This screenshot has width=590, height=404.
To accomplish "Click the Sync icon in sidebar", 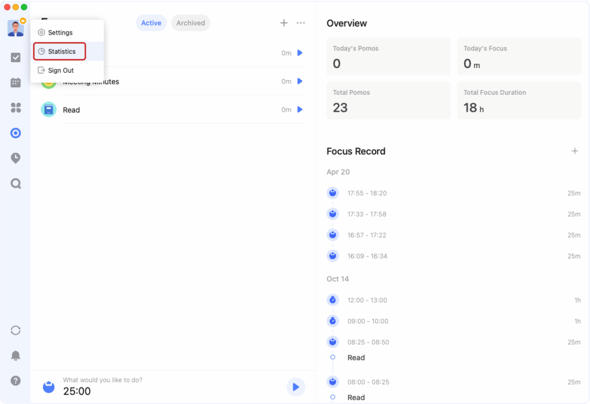I will pyautogui.click(x=16, y=330).
